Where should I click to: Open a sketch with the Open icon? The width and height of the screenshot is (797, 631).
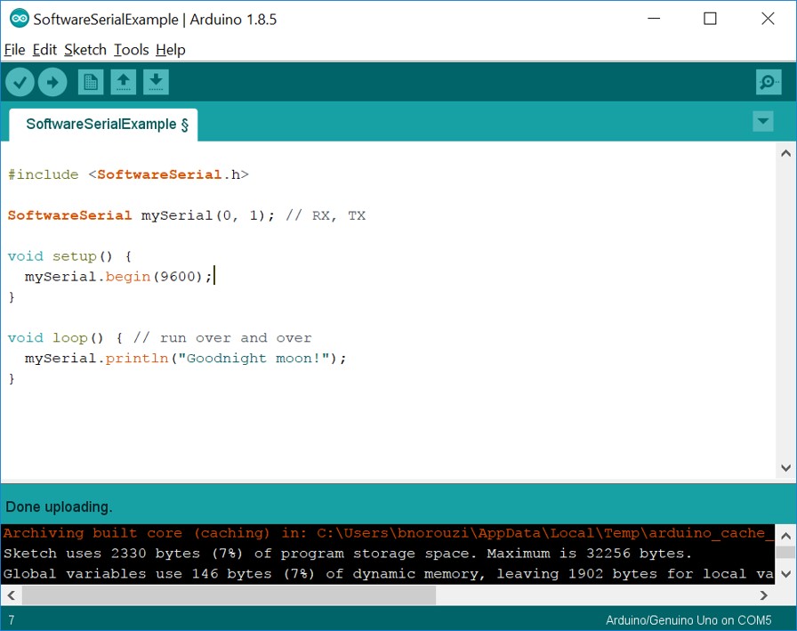(124, 82)
